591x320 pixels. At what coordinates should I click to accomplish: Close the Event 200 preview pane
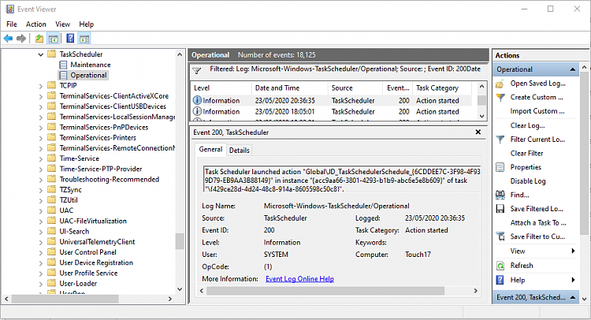point(478,132)
